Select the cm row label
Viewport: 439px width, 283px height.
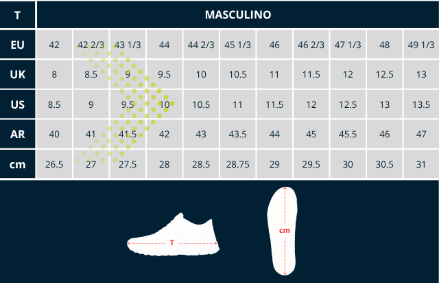(x=18, y=164)
